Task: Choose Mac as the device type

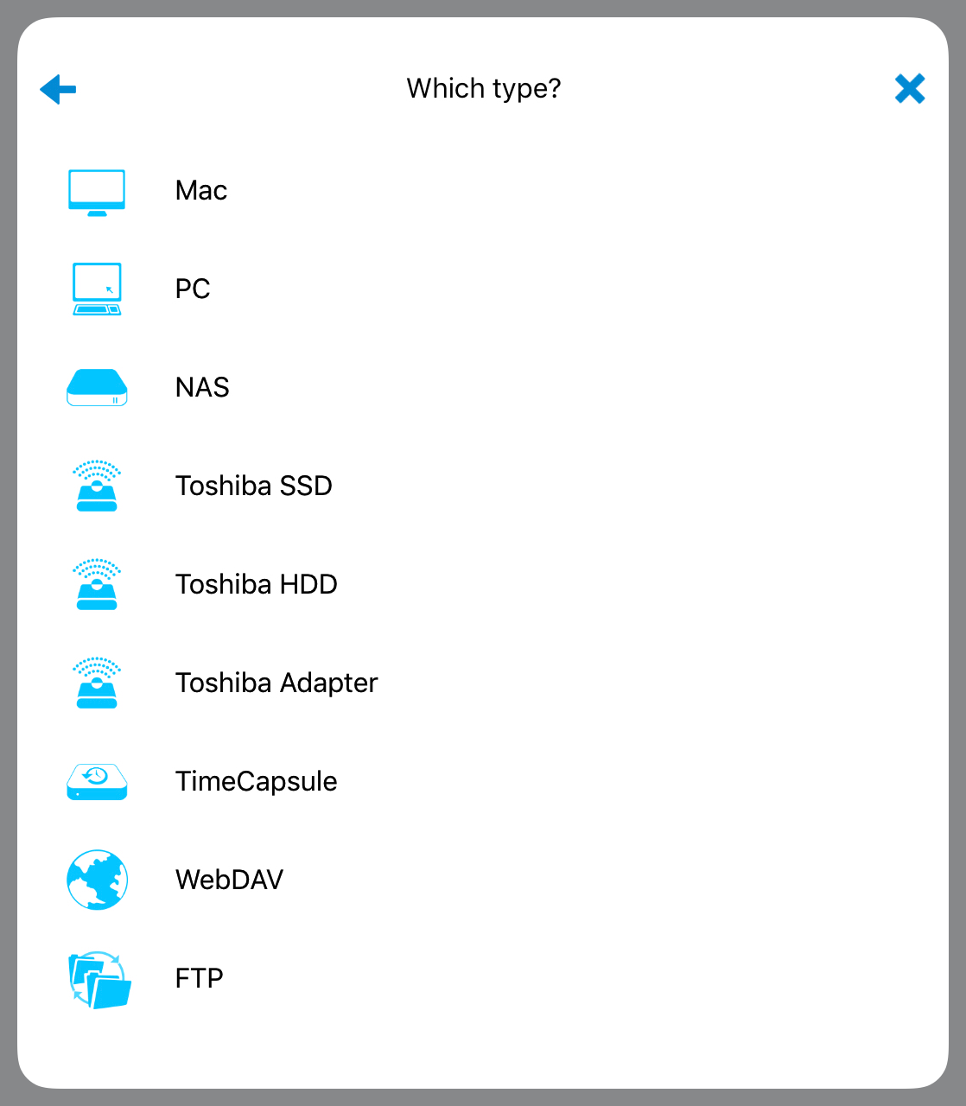Action: pos(200,191)
